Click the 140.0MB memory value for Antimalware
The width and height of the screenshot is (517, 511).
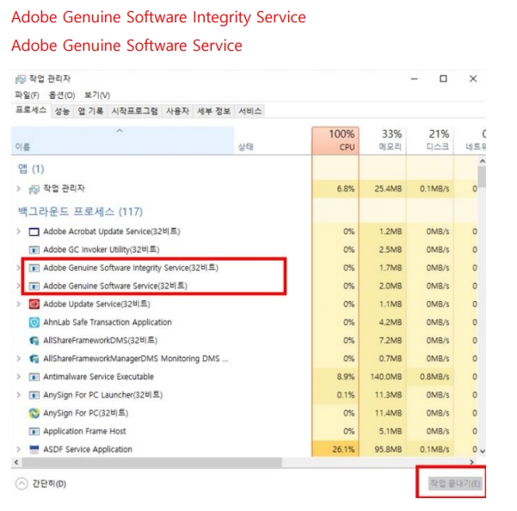click(x=385, y=377)
